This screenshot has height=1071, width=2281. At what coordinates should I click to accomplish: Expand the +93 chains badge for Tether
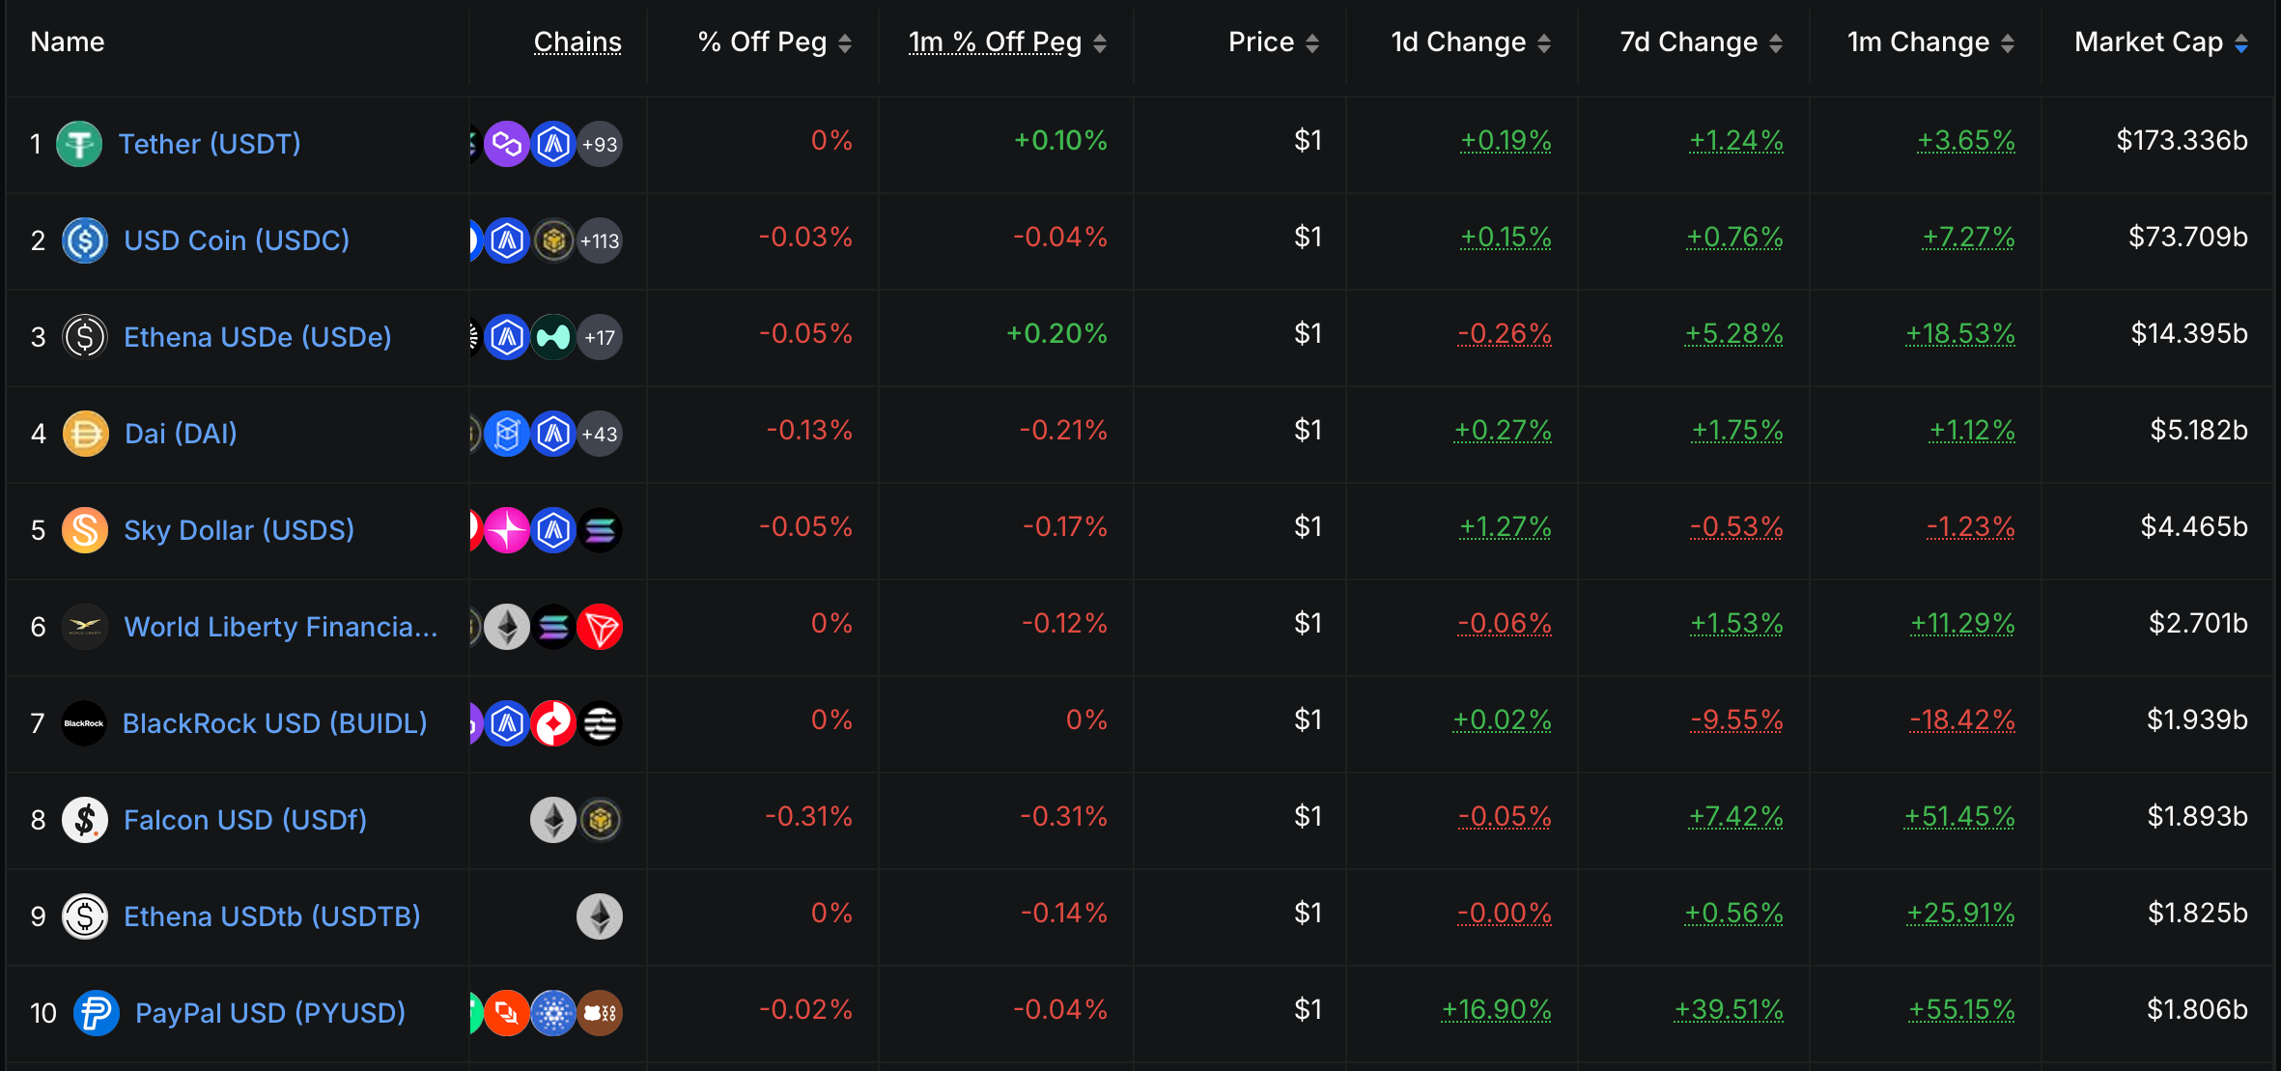[600, 144]
